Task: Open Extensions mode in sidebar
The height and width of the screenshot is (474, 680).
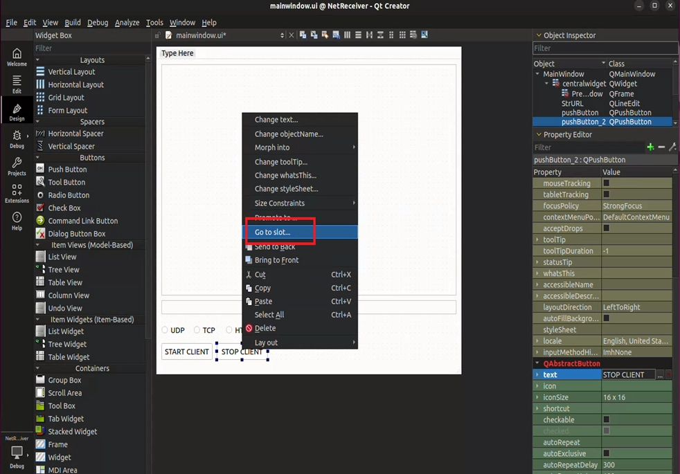Action: 17,194
